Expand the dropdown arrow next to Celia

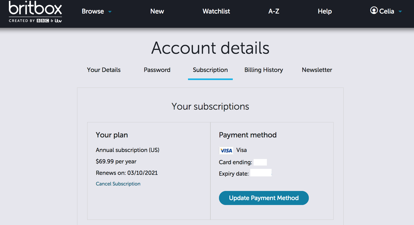(x=400, y=11)
